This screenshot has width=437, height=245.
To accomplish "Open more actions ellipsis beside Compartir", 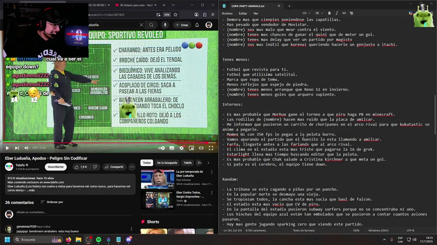I will click(132, 167).
